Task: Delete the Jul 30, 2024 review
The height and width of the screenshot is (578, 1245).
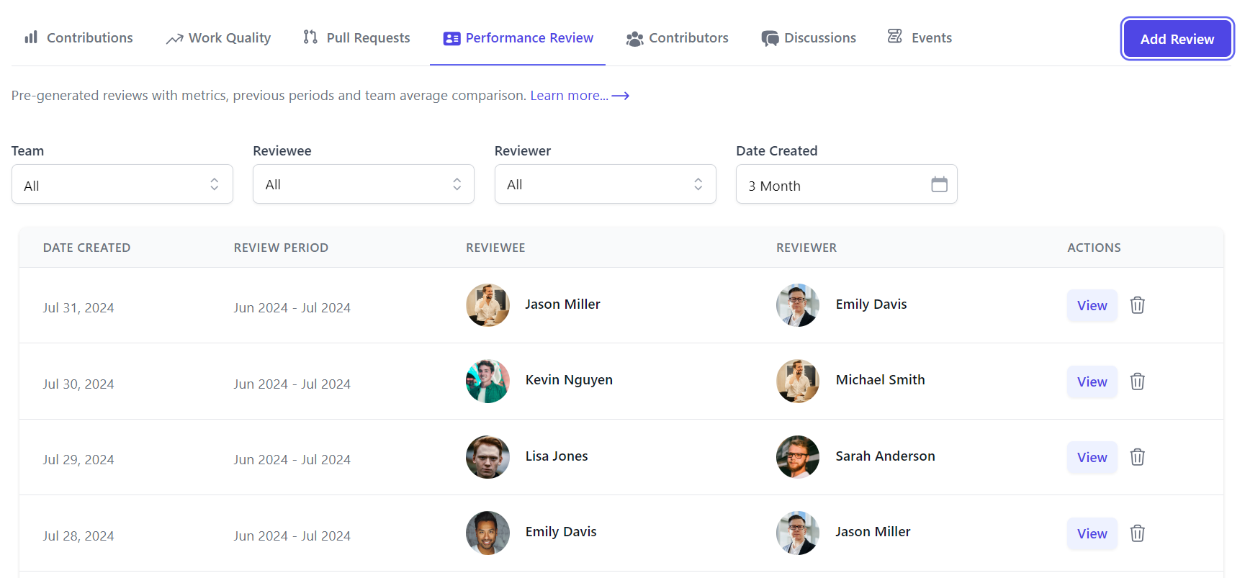Action: [x=1137, y=381]
